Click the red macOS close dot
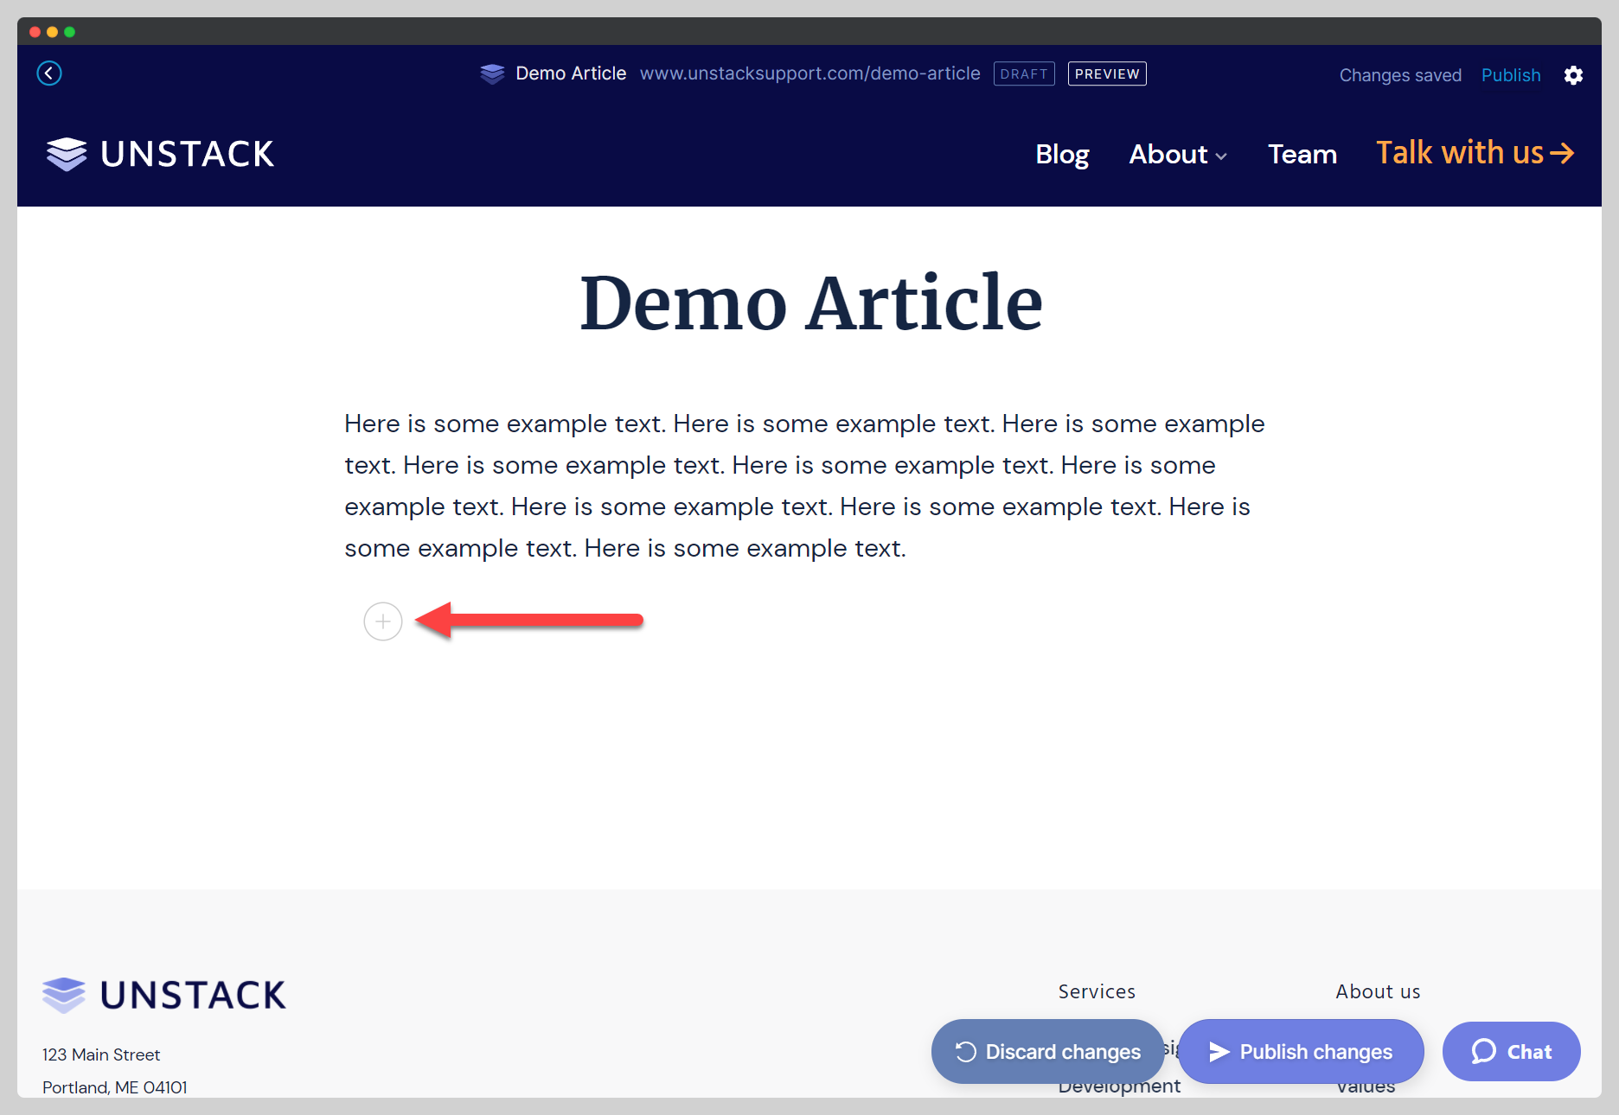Viewport: 1619px width, 1115px height. [x=35, y=32]
